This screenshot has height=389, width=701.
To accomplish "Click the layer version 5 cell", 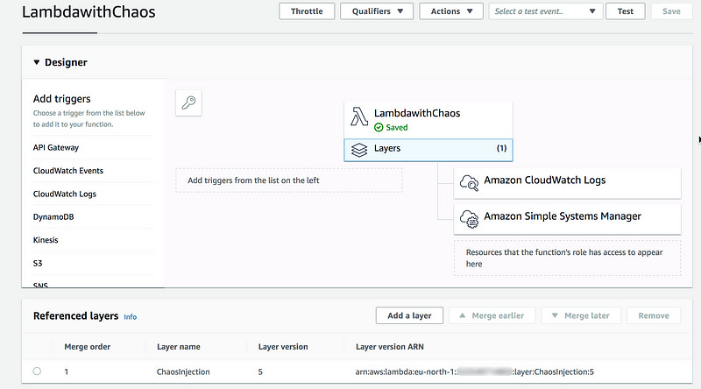I will coord(260,372).
